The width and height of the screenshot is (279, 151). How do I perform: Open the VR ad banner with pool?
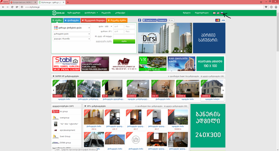(153, 64)
